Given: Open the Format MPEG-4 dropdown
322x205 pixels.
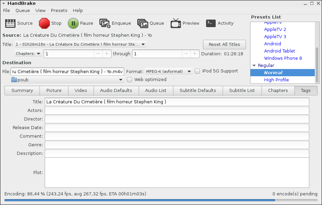Looking at the screenshot, I should pos(169,71).
